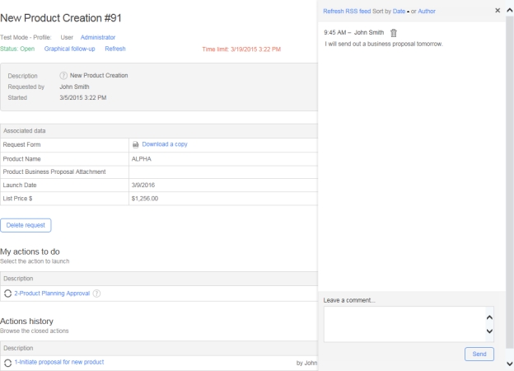Click the down arrow inside the comment box
514x371 pixels.
click(x=488, y=331)
